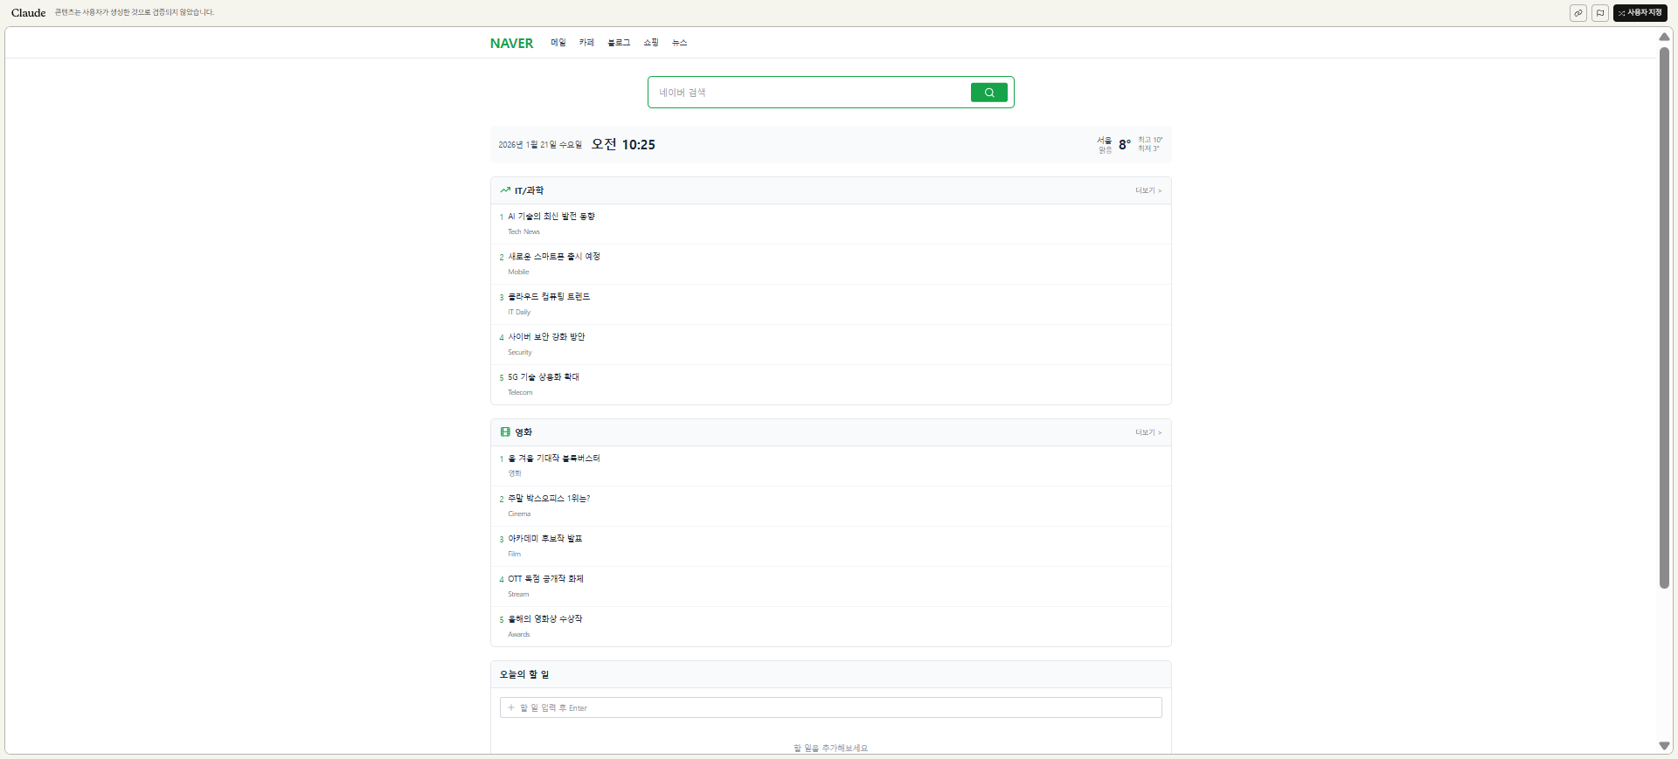Click the 할 일 입력 todo input field
Screen dimensions: 1678x759
click(x=830, y=707)
